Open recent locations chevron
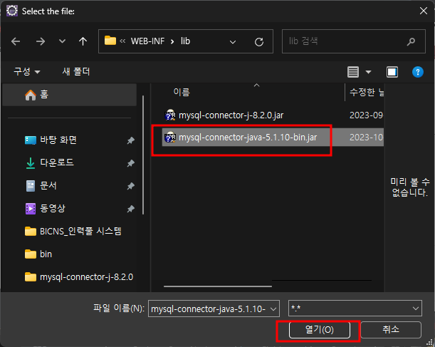The width and height of the screenshot is (435, 347). [62, 41]
